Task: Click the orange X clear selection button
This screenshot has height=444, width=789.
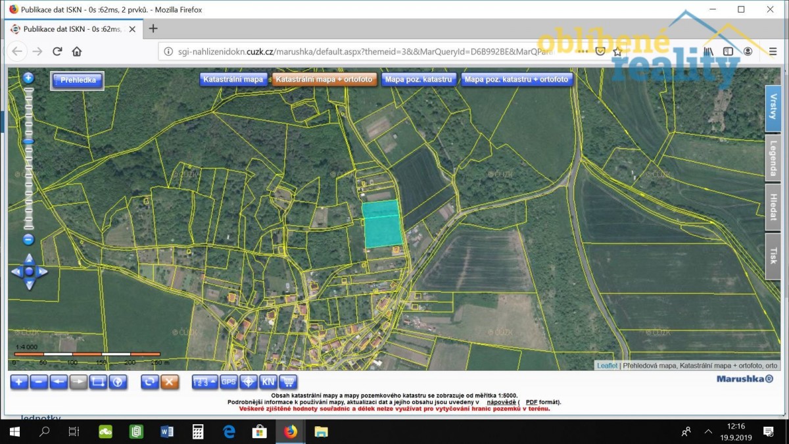Action: [170, 382]
